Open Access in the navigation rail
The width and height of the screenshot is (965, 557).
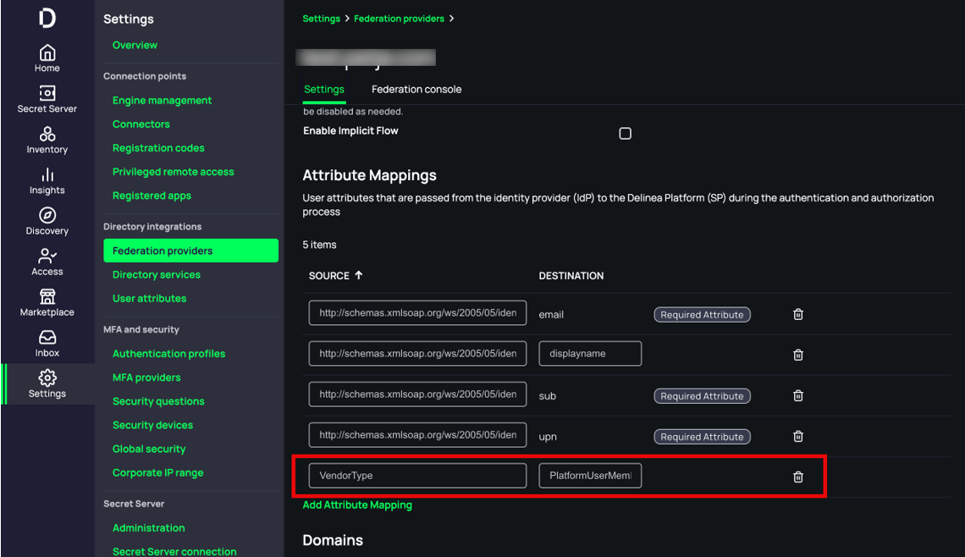(x=47, y=262)
